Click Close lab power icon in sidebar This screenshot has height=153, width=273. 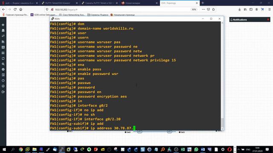pos(3,80)
